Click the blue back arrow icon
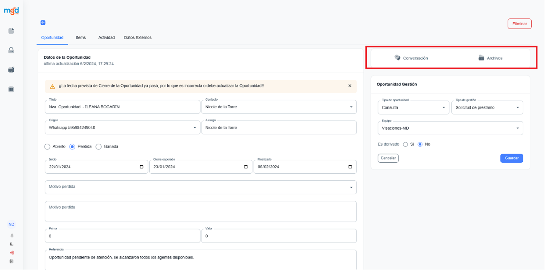 [x=43, y=23]
